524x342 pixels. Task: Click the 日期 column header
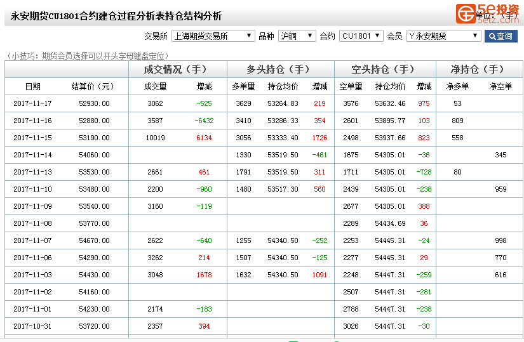tap(33, 86)
